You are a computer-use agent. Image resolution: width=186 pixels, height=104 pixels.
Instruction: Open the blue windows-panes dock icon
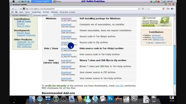[48, 99]
